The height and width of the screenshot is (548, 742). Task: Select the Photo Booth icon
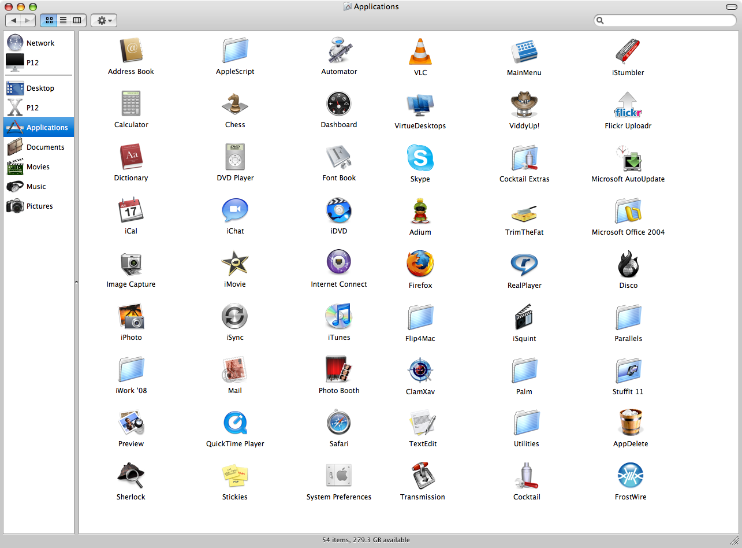click(x=339, y=369)
